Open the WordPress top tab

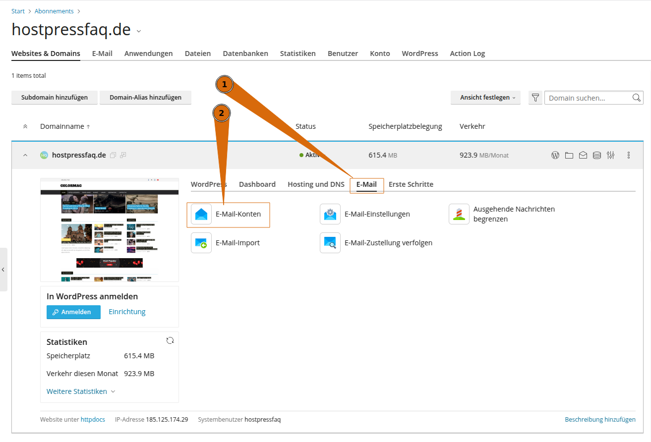click(420, 54)
